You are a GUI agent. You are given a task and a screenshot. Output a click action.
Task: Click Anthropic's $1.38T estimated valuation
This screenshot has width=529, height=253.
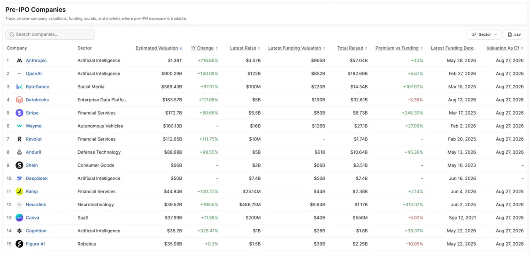pos(175,60)
